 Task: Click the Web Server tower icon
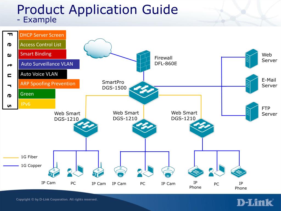coord(252,59)
